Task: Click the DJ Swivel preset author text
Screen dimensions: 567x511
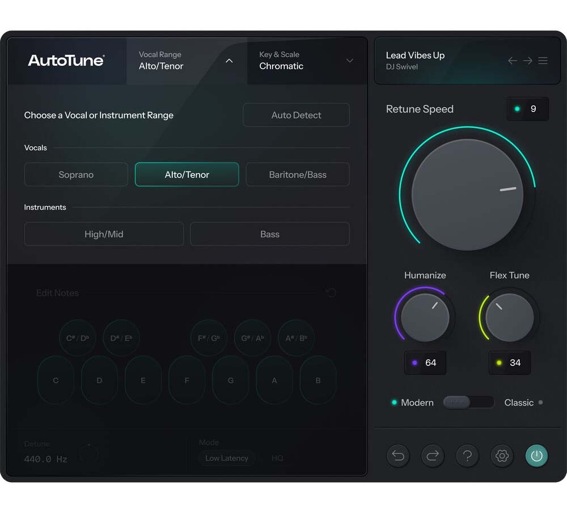Action: pyautogui.click(x=402, y=67)
